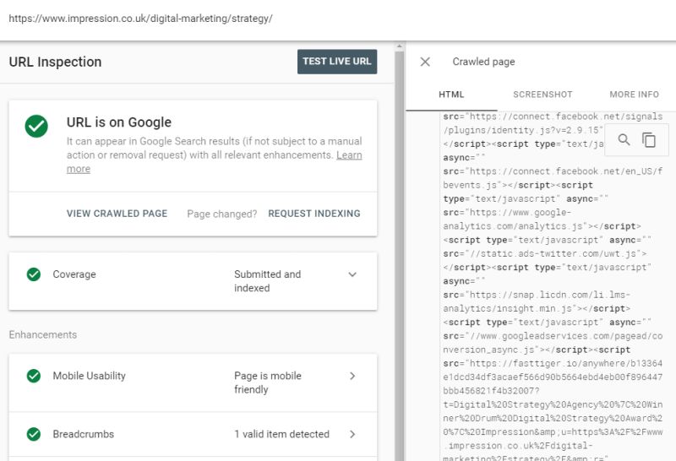
Task: Click VIEW CRAWLED PAGE
Action: click(x=117, y=214)
